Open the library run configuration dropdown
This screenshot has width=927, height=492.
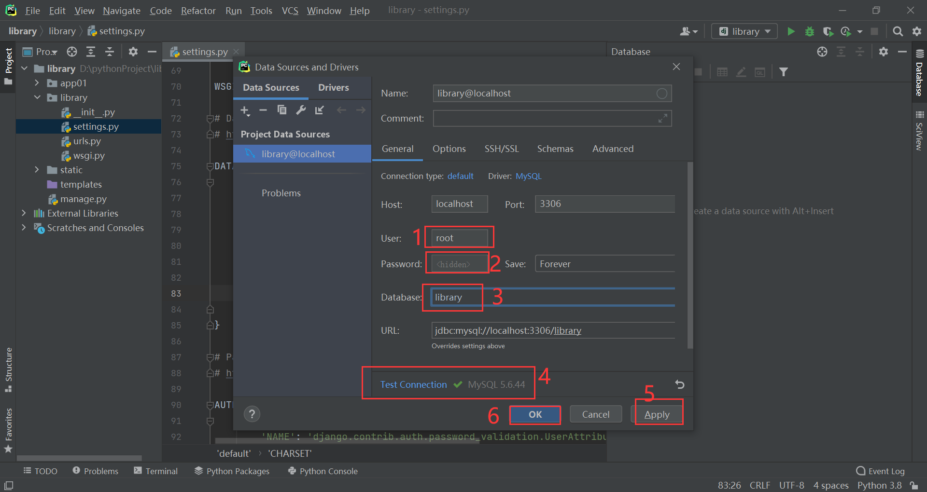pyautogui.click(x=744, y=31)
